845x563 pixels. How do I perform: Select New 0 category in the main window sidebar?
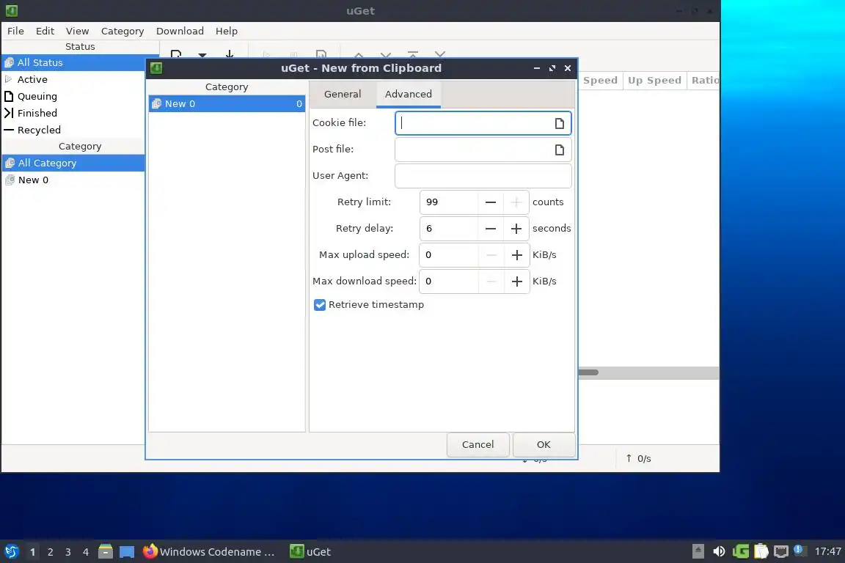pos(73,180)
